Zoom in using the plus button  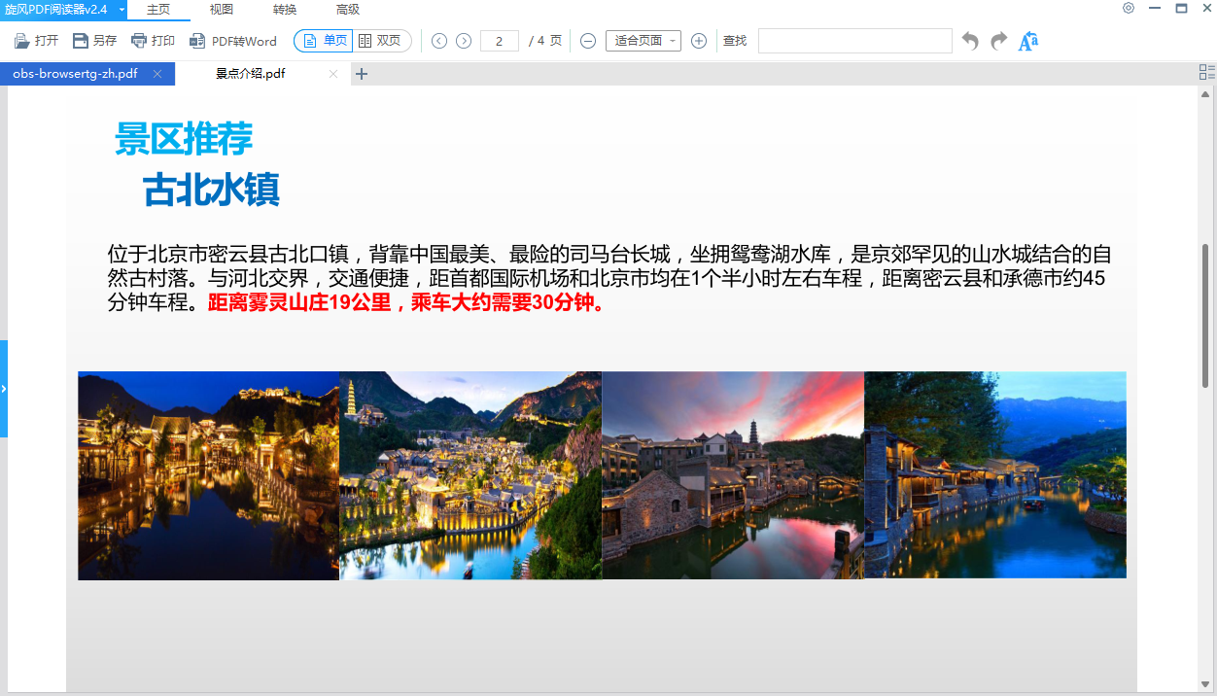699,41
